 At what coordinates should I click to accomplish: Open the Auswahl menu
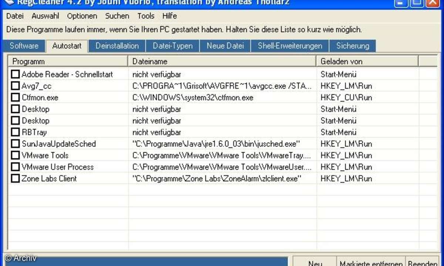pos(45,16)
